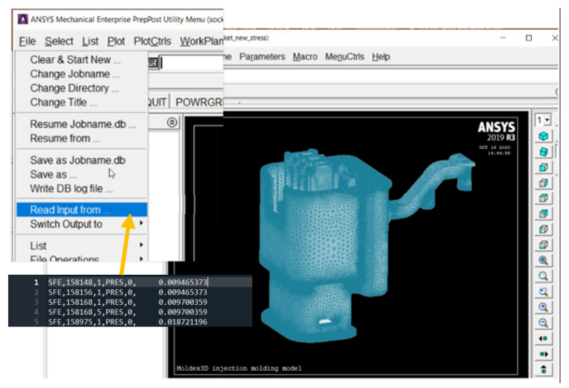Switch to Left view cube icon
This screenshot has width=569, height=388.
[543, 229]
